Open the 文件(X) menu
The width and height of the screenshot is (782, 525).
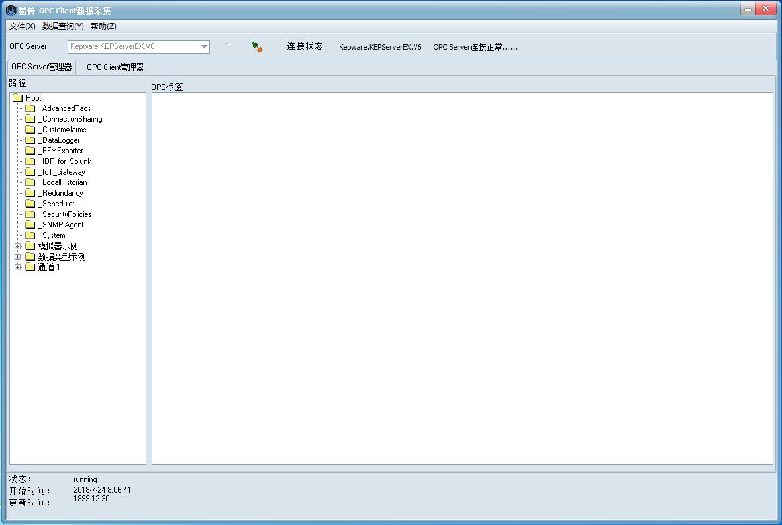(x=22, y=26)
